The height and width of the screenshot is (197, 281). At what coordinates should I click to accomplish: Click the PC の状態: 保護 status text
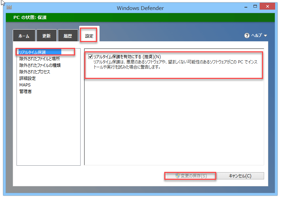30,17
